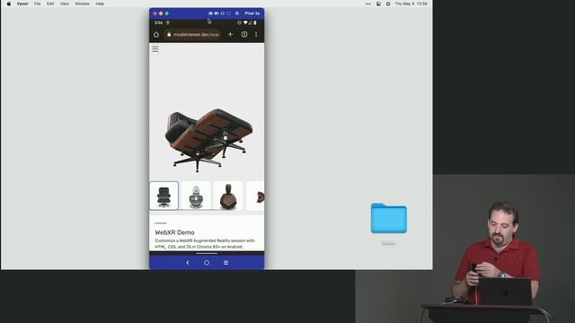Image resolution: width=575 pixels, height=323 pixels.
Task: Click the phone battery status icon
Action: coord(255,22)
